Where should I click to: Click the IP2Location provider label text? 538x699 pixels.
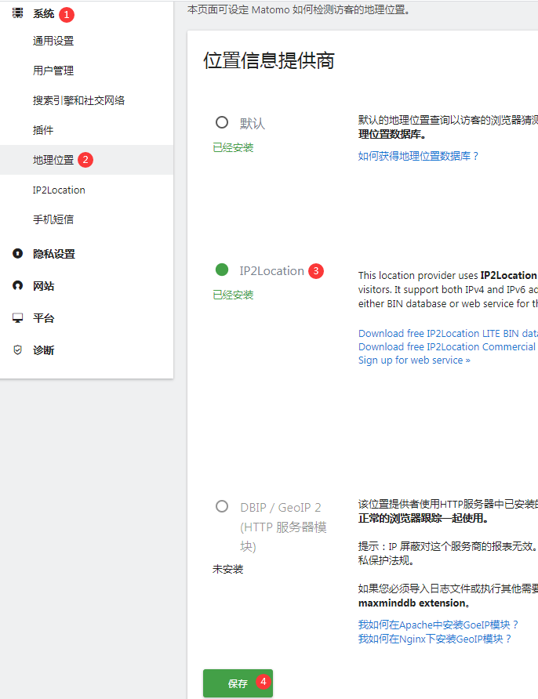click(271, 270)
